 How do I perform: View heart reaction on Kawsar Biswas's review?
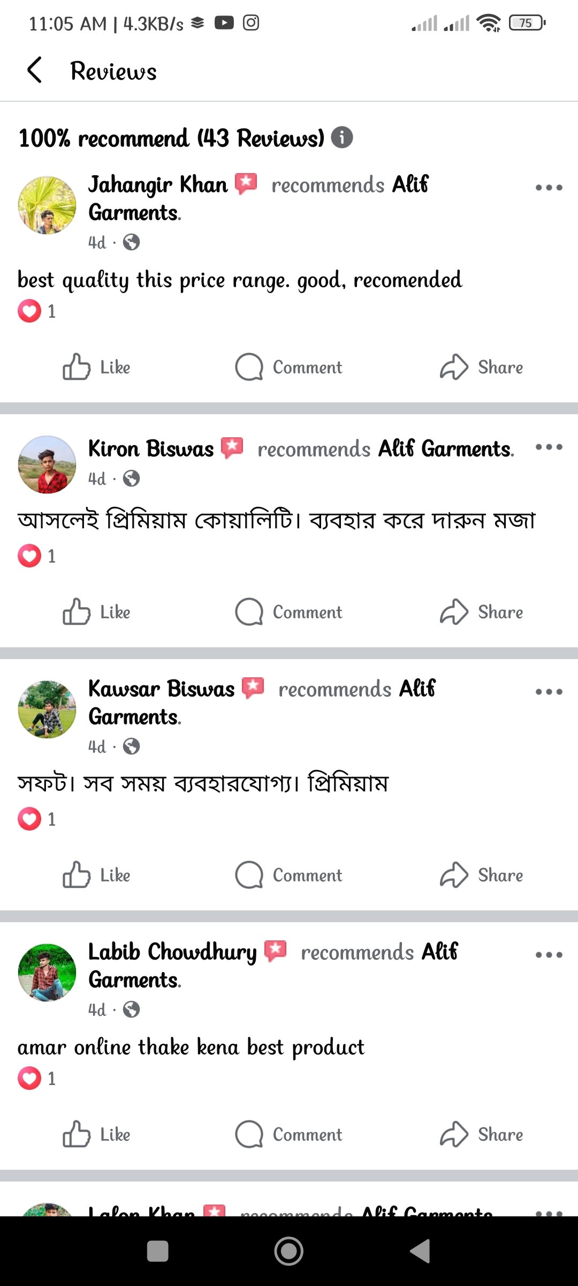[x=29, y=819]
